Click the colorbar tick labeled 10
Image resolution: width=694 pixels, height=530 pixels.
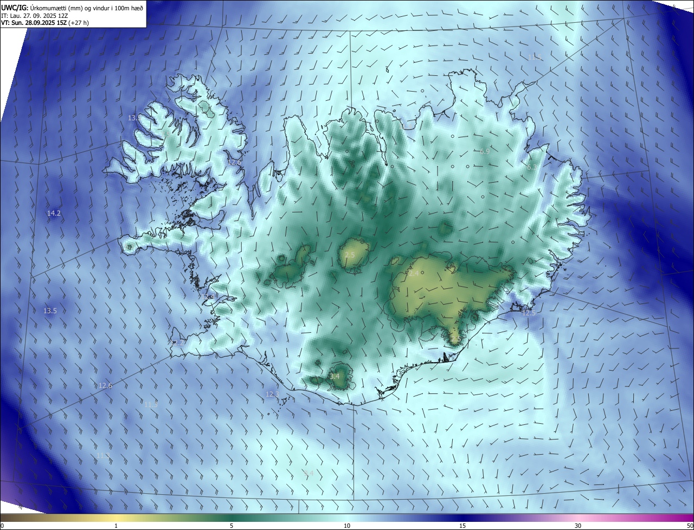tap(347, 526)
